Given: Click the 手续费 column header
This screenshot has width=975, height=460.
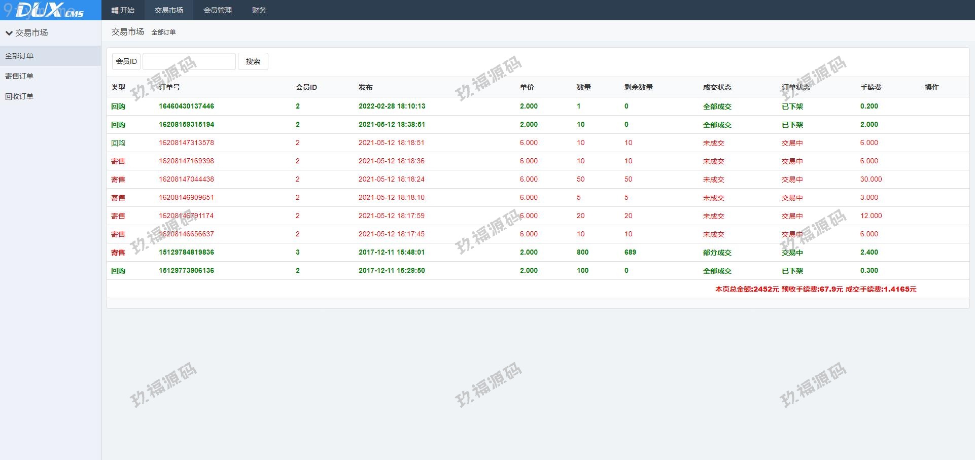Looking at the screenshot, I should point(870,87).
